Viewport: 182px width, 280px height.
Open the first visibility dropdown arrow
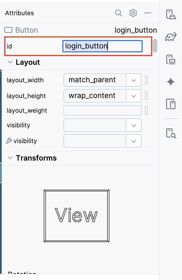pos(134,125)
